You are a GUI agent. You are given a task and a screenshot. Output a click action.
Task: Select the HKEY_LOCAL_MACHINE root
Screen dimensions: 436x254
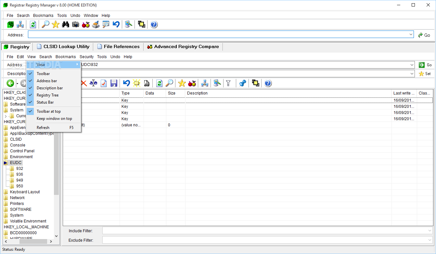click(26, 227)
